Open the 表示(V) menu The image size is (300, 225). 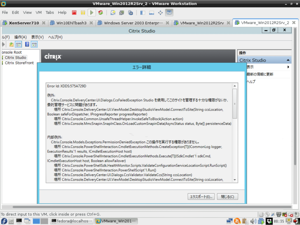[x=37, y=37]
